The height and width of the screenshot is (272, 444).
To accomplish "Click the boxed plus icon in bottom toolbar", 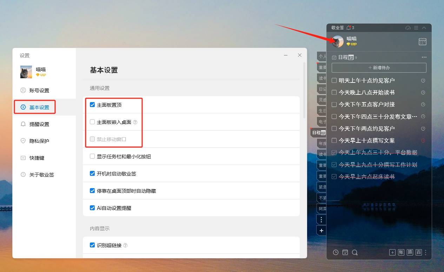I will [x=392, y=252].
